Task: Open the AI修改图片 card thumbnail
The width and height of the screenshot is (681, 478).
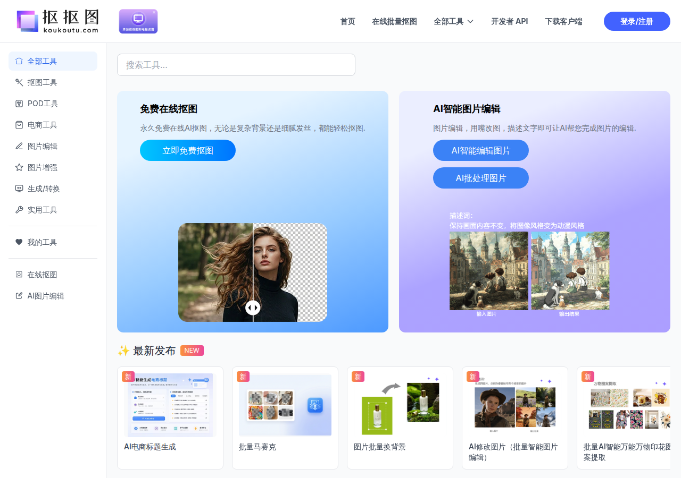Action: (515, 405)
